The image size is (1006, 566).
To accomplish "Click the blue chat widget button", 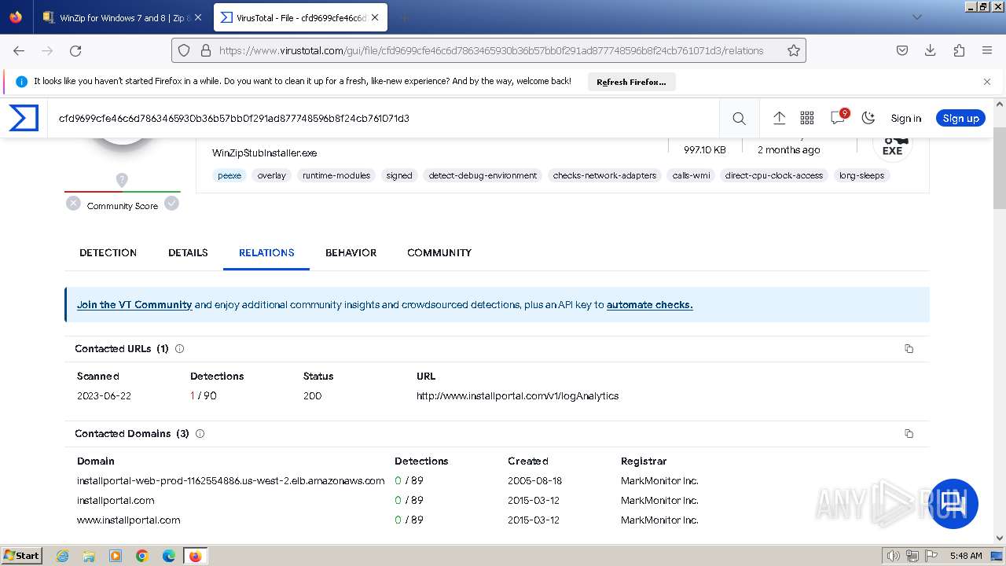I will click(x=954, y=504).
